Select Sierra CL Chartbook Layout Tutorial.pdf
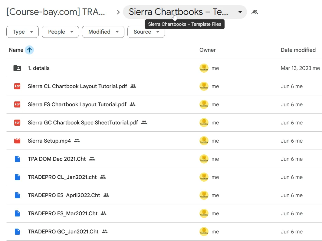Viewport: 322px width, 241px height. pyautogui.click(x=77, y=86)
